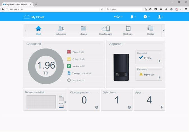Click the help question mark icon
Viewport: 189px width, 132px height.
(145, 17)
